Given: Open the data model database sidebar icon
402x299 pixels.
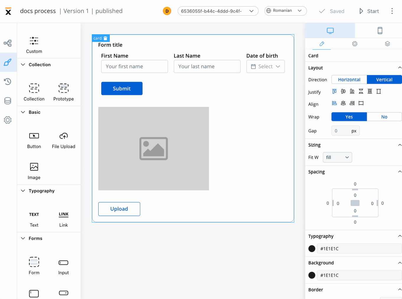Looking at the screenshot, I should coord(8,101).
